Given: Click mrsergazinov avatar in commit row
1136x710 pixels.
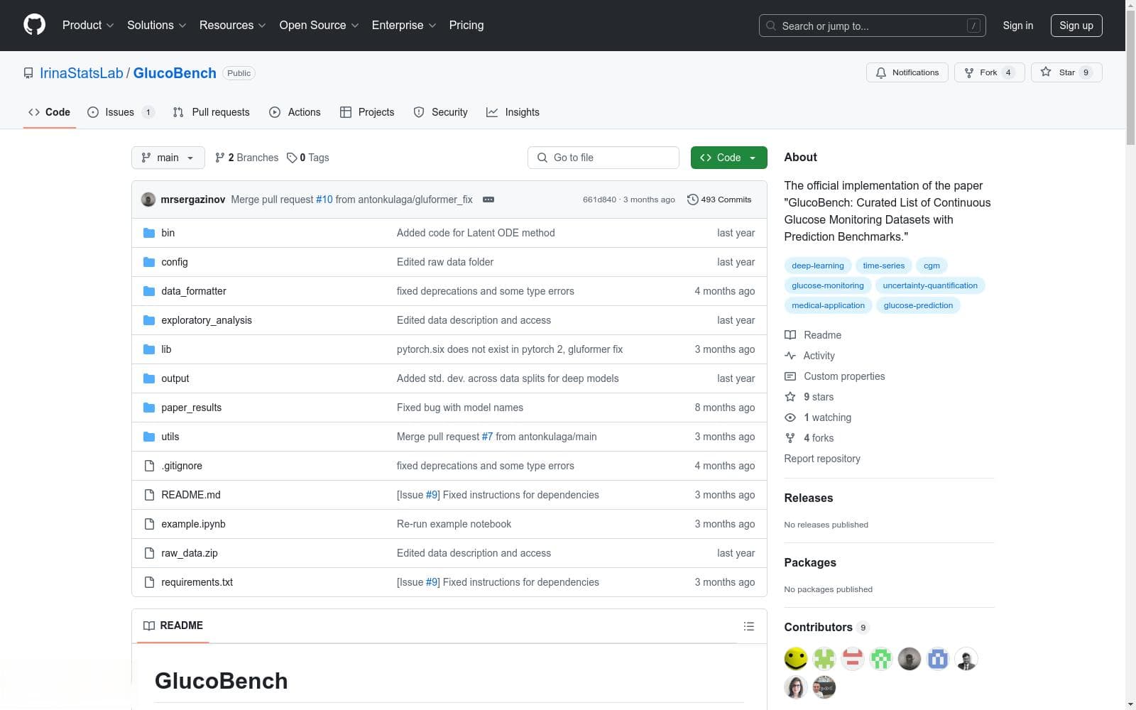Looking at the screenshot, I should (x=148, y=200).
